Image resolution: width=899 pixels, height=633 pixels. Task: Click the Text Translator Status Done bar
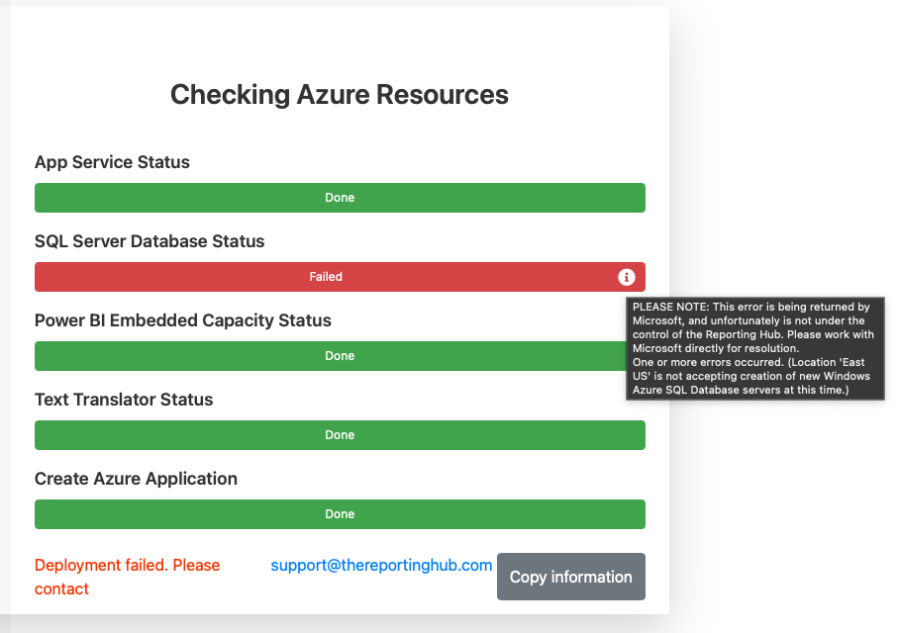click(x=340, y=435)
